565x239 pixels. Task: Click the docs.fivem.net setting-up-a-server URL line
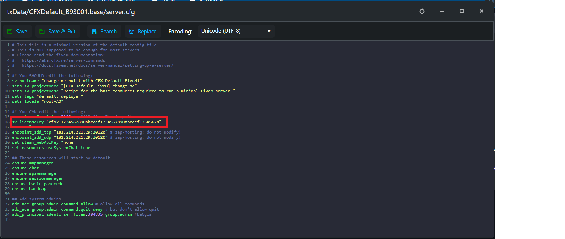pos(93,65)
